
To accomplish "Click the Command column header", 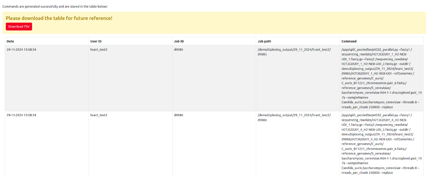I will point(349,41).
